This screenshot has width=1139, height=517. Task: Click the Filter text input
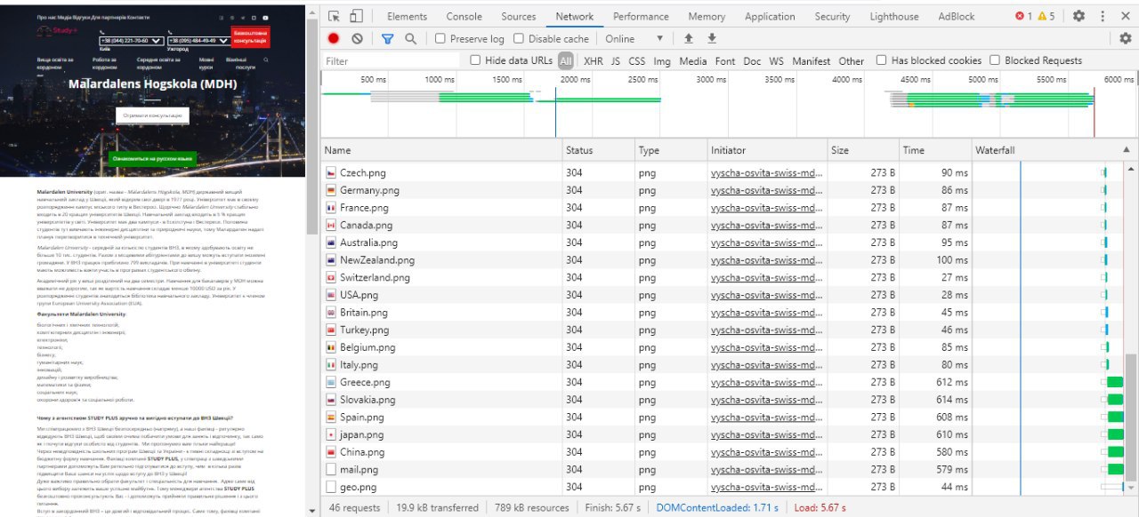click(390, 61)
